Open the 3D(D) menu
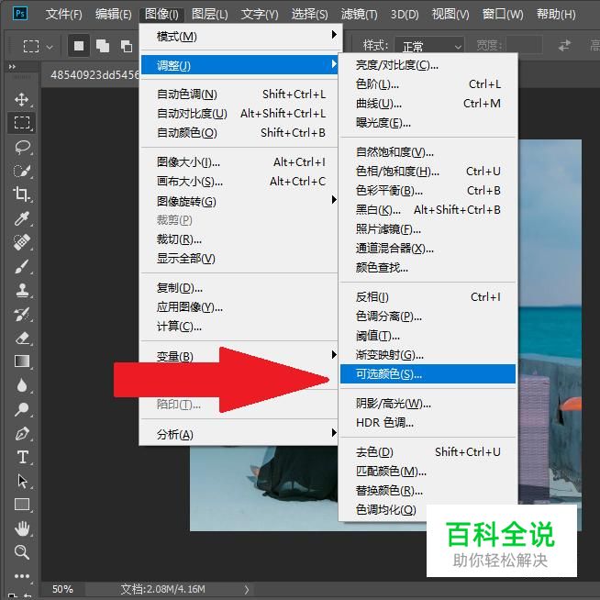600x600 pixels. click(x=405, y=14)
